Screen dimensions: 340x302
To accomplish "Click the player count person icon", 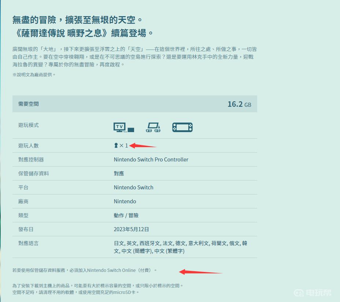I will [x=116, y=145].
